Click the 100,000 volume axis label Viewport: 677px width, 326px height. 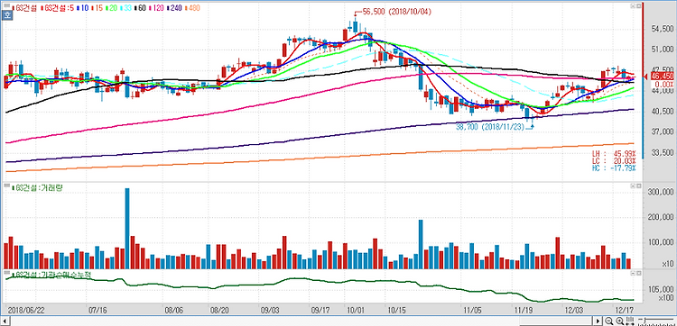tap(661, 241)
